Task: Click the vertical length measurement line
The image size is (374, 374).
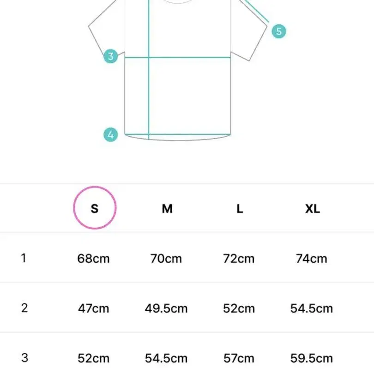Action: [149, 70]
